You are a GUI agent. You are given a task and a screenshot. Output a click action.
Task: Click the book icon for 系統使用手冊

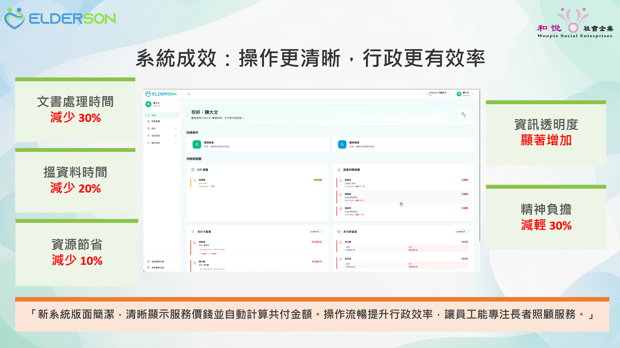coord(149,262)
